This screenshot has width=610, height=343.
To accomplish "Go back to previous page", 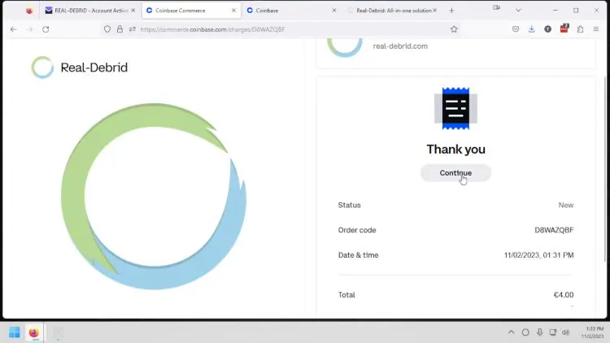I will (14, 29).
